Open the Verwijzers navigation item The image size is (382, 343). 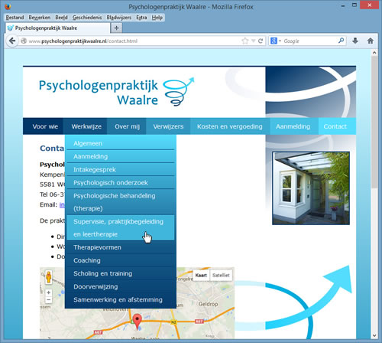tap(168, 126)
